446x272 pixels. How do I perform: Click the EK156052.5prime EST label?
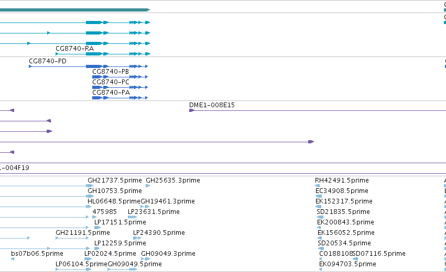coord(346,233)
